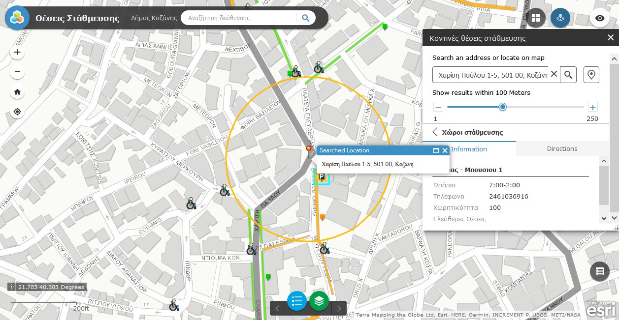
Task: Open the layer list widget
Action: (319, 301)
